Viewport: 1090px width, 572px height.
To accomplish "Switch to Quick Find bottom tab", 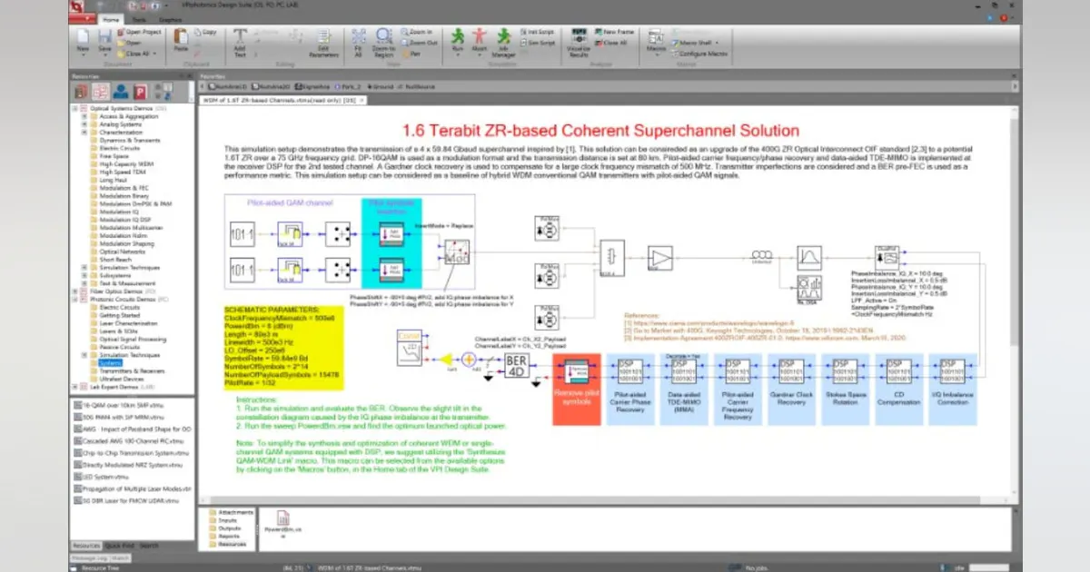I will point(119,546).
